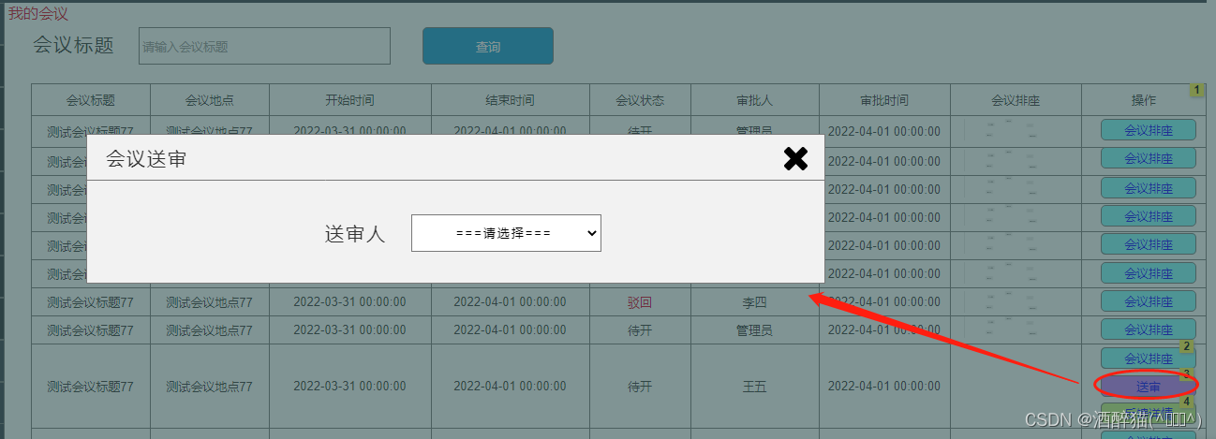The image size is (1216, 439).
Task: Click the 会议送审 dialog title
Action: tap(146, 159)
